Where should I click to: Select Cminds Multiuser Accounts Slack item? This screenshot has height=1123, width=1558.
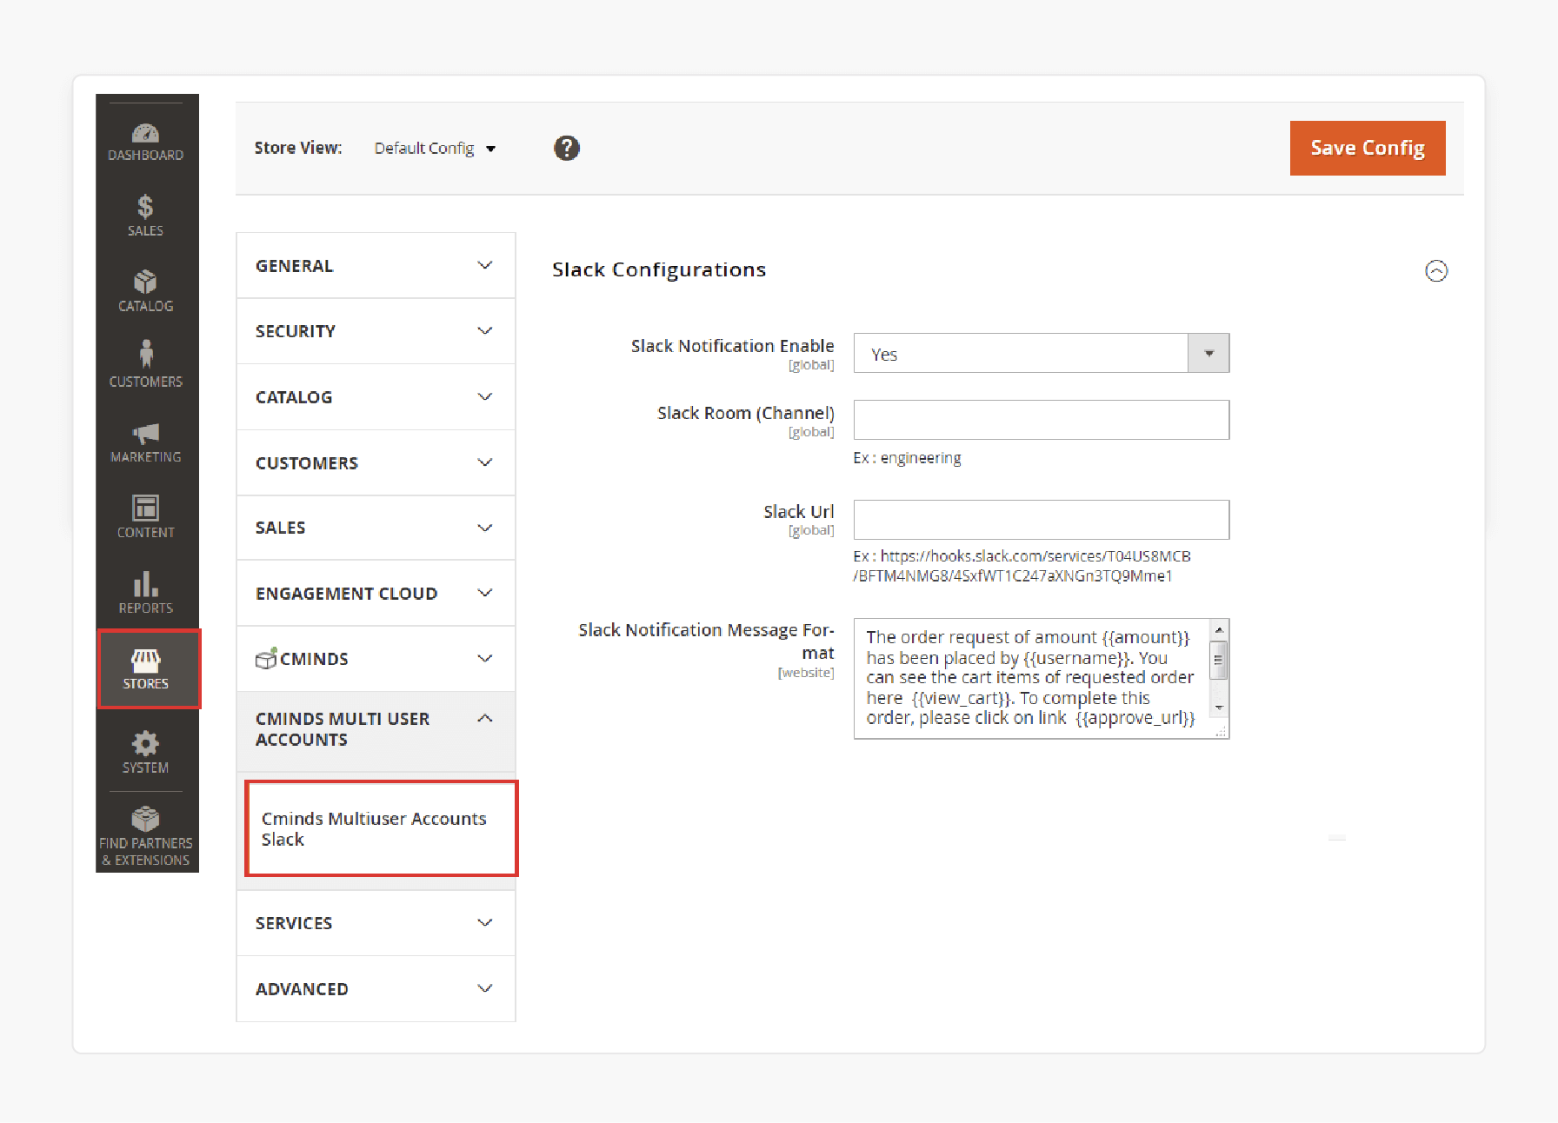pyautogui.click(x=382, y=828)
